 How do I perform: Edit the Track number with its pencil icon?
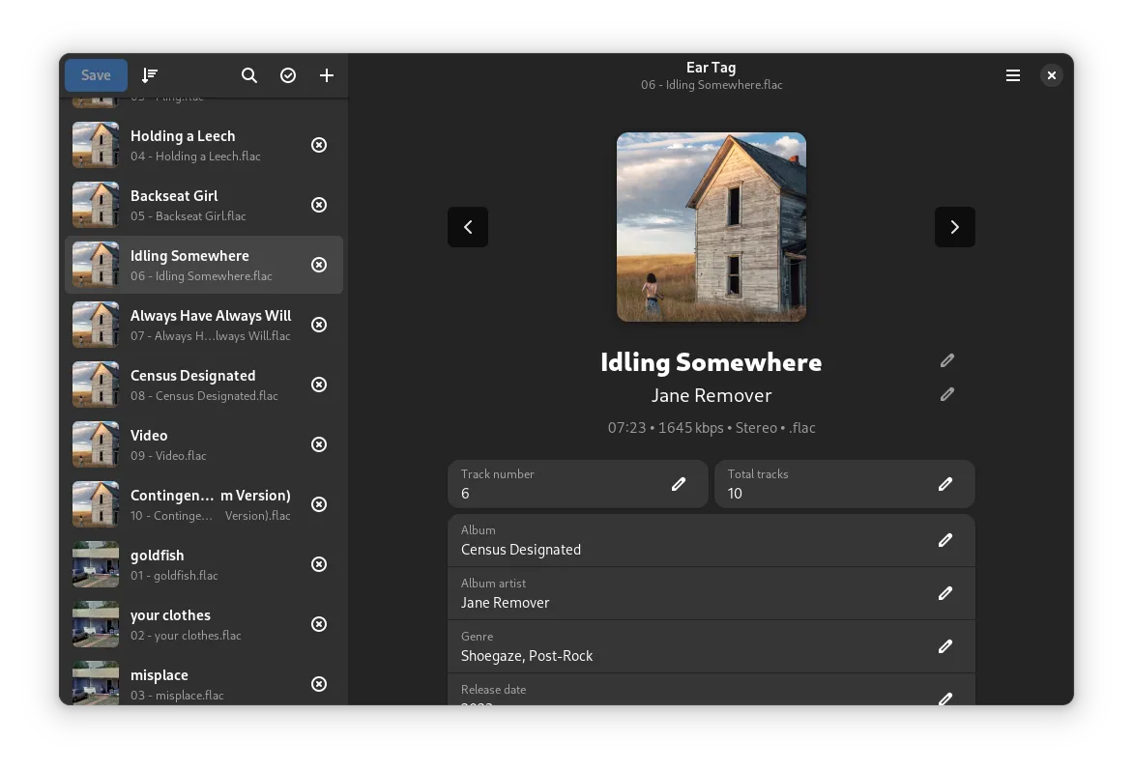click(679, 484)
